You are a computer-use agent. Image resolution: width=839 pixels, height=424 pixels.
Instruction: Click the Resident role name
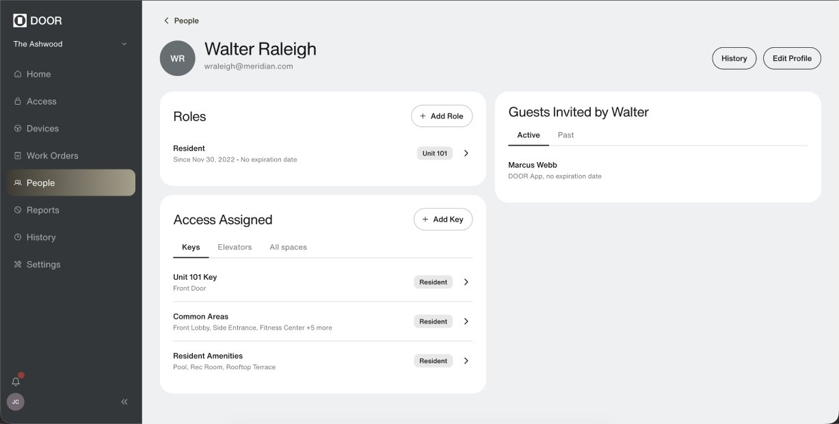[189, 148]
